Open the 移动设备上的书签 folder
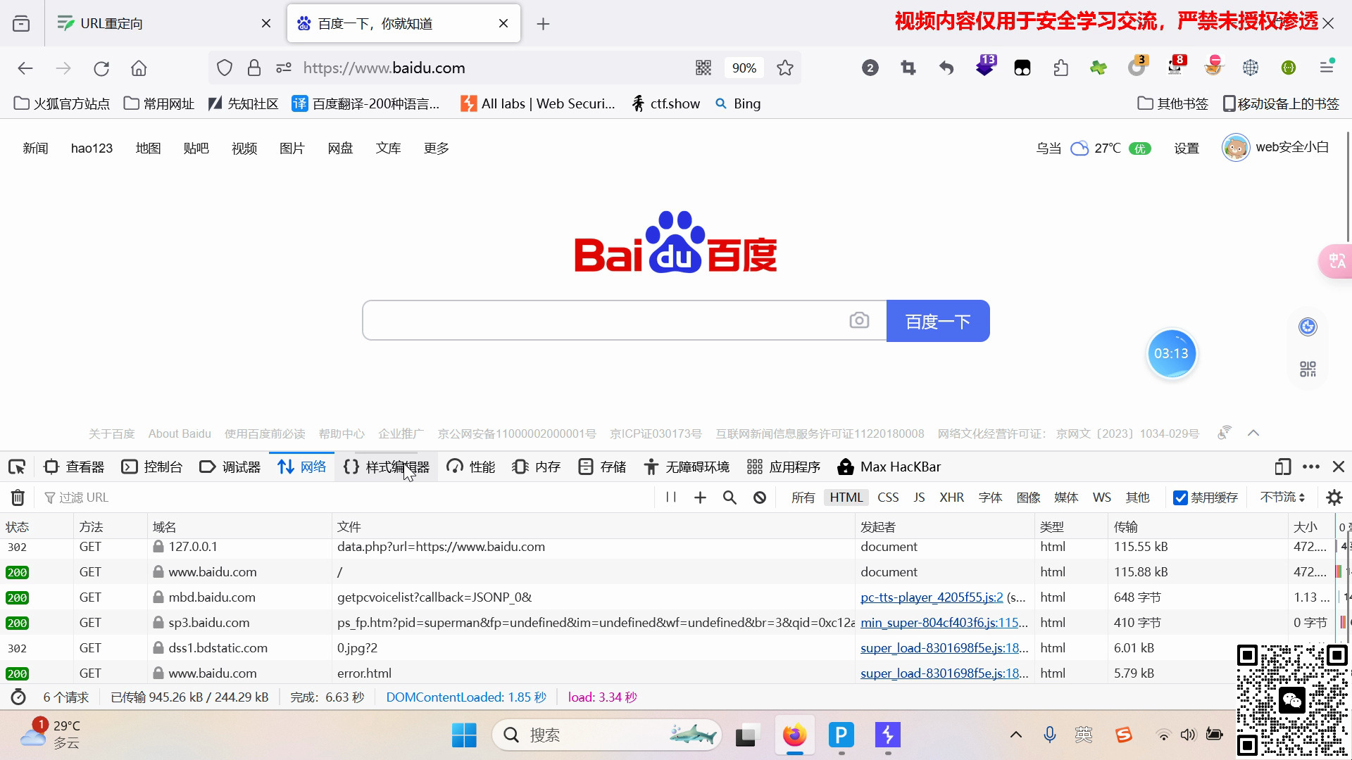1352x760 pixels. (x=1281, y=104)
